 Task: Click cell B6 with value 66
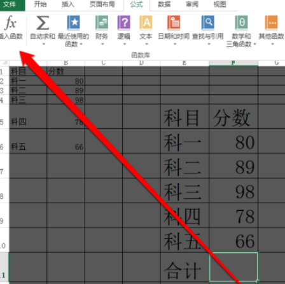pyautogui.click(x=66, y=141)
